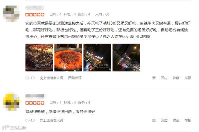The width and height of the screenshot is (199, 132).
Task: Open 岗上渣渣老火锅 link under second review
Action: click(51, 120)
